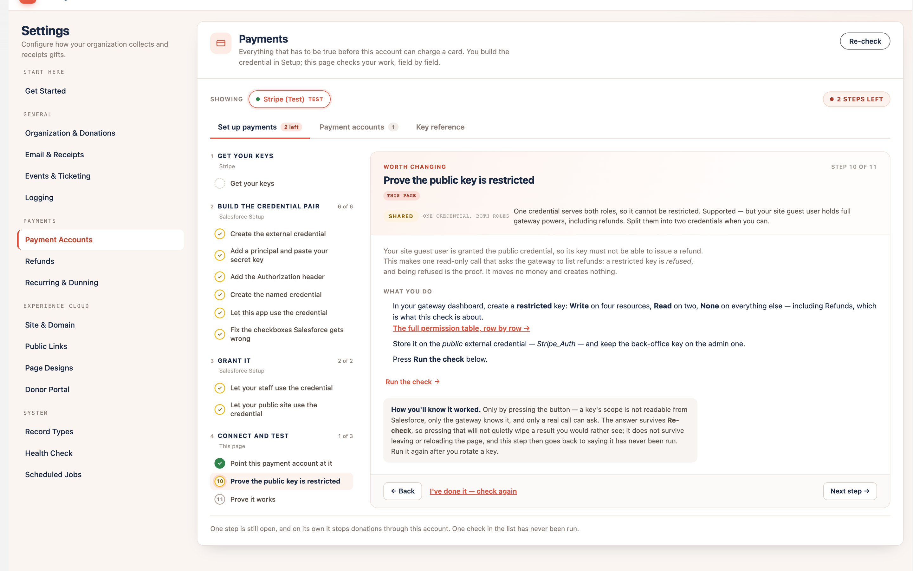Click the green status dot in Stripe (Test) pill
The width and height of the screenshot is (913, 571).
(x=258, y=99)
